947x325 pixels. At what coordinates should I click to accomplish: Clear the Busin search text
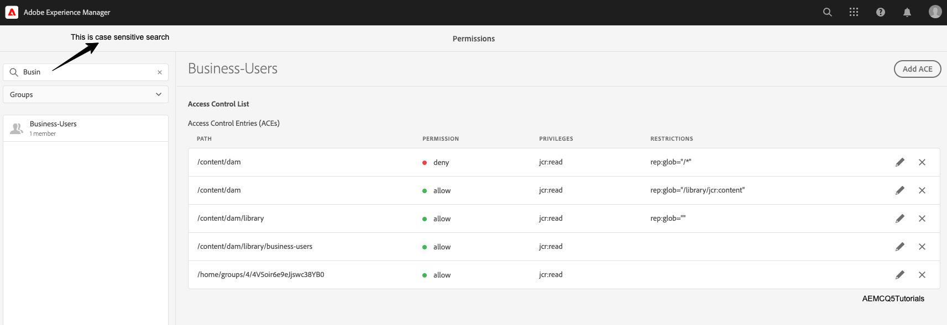pyautogui.click(x=160, y=72)
